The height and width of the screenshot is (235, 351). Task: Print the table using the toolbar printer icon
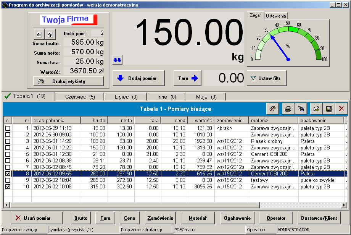(x=288, y=109)
